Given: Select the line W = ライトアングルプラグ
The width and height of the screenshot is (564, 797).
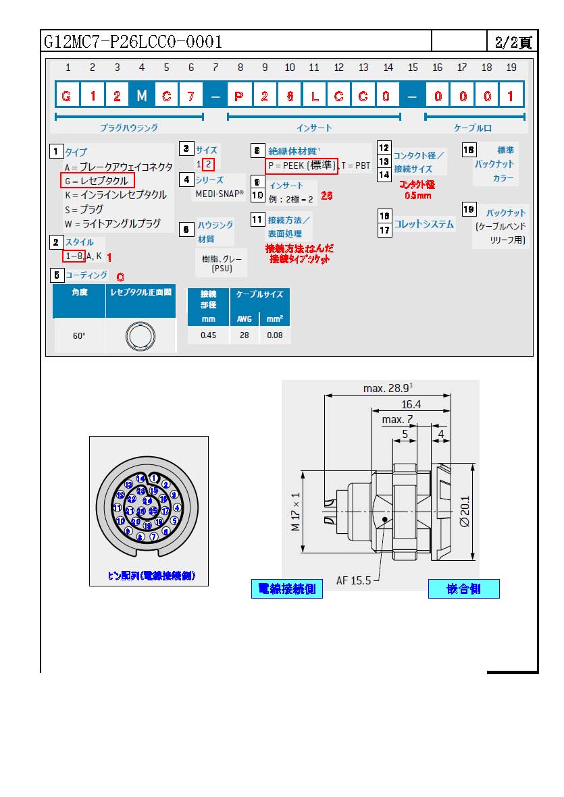Looking at the screenshot, I should coord(112,223).
